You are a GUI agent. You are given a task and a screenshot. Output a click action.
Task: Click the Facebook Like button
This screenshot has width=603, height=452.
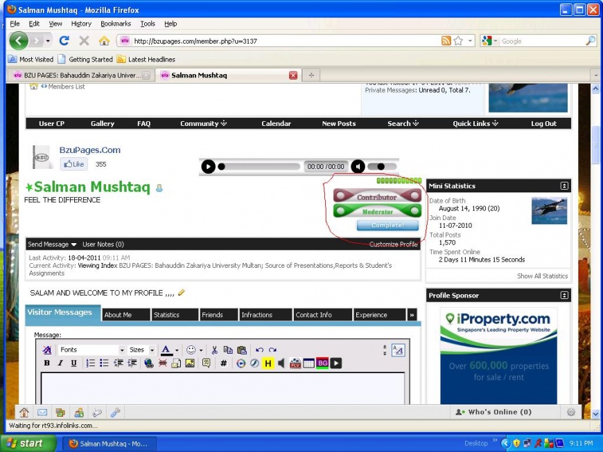73,164
